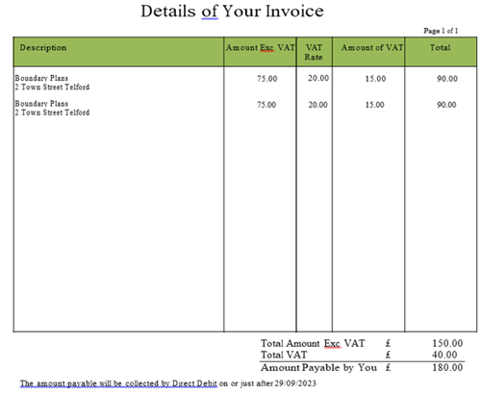Click the first row's 75.00 amount
Viewport: 481px width, 393px height.
pos(266,79)
